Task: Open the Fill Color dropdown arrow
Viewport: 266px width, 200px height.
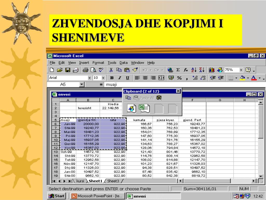Action: point(248,78)
